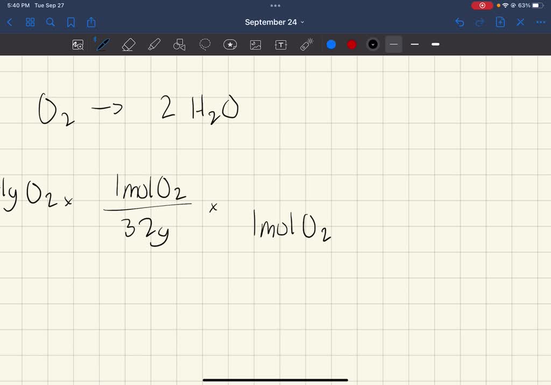This screenshot has width=551, height=385.
Task: Open the more options menu
Action: click(x=540, y=22)
